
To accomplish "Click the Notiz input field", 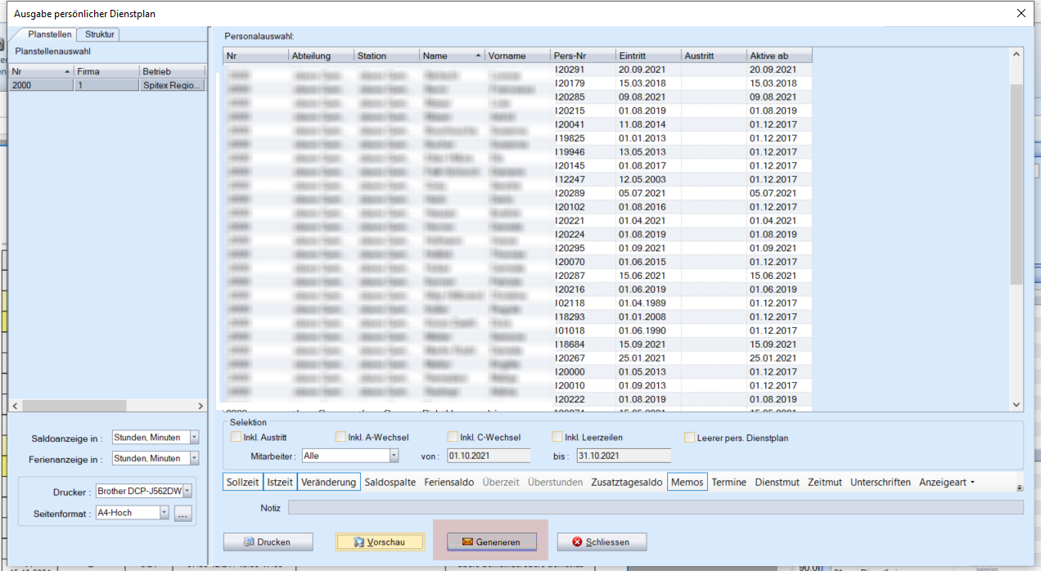I will pyautogui.click(x=655, y=508).
